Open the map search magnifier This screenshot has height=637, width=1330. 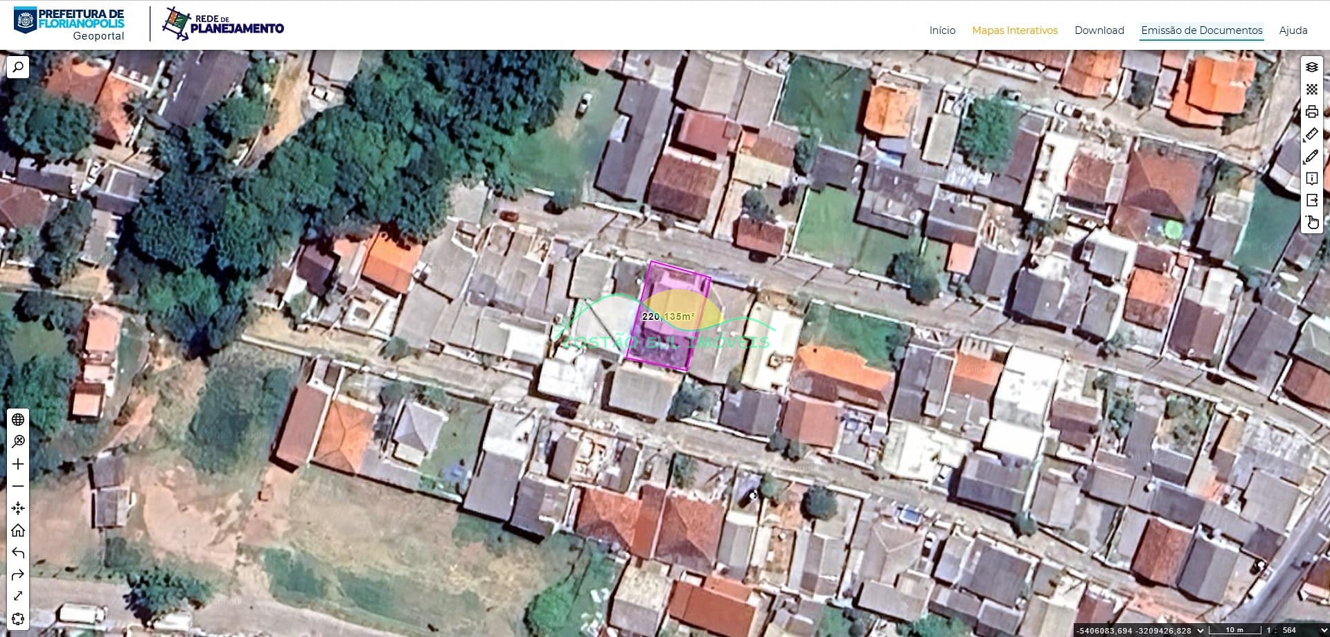point(18,67)
